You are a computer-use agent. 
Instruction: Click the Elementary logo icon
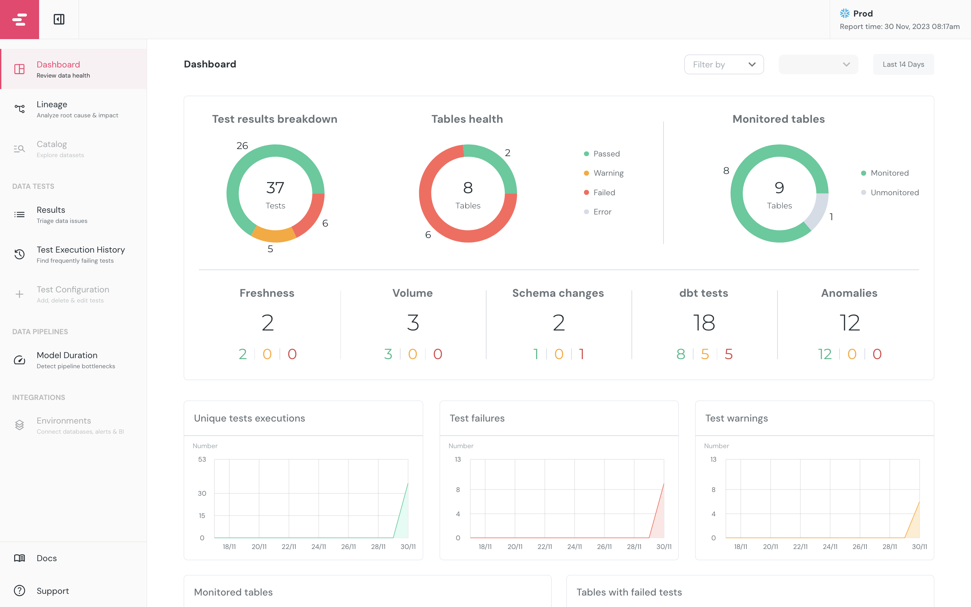19,19
